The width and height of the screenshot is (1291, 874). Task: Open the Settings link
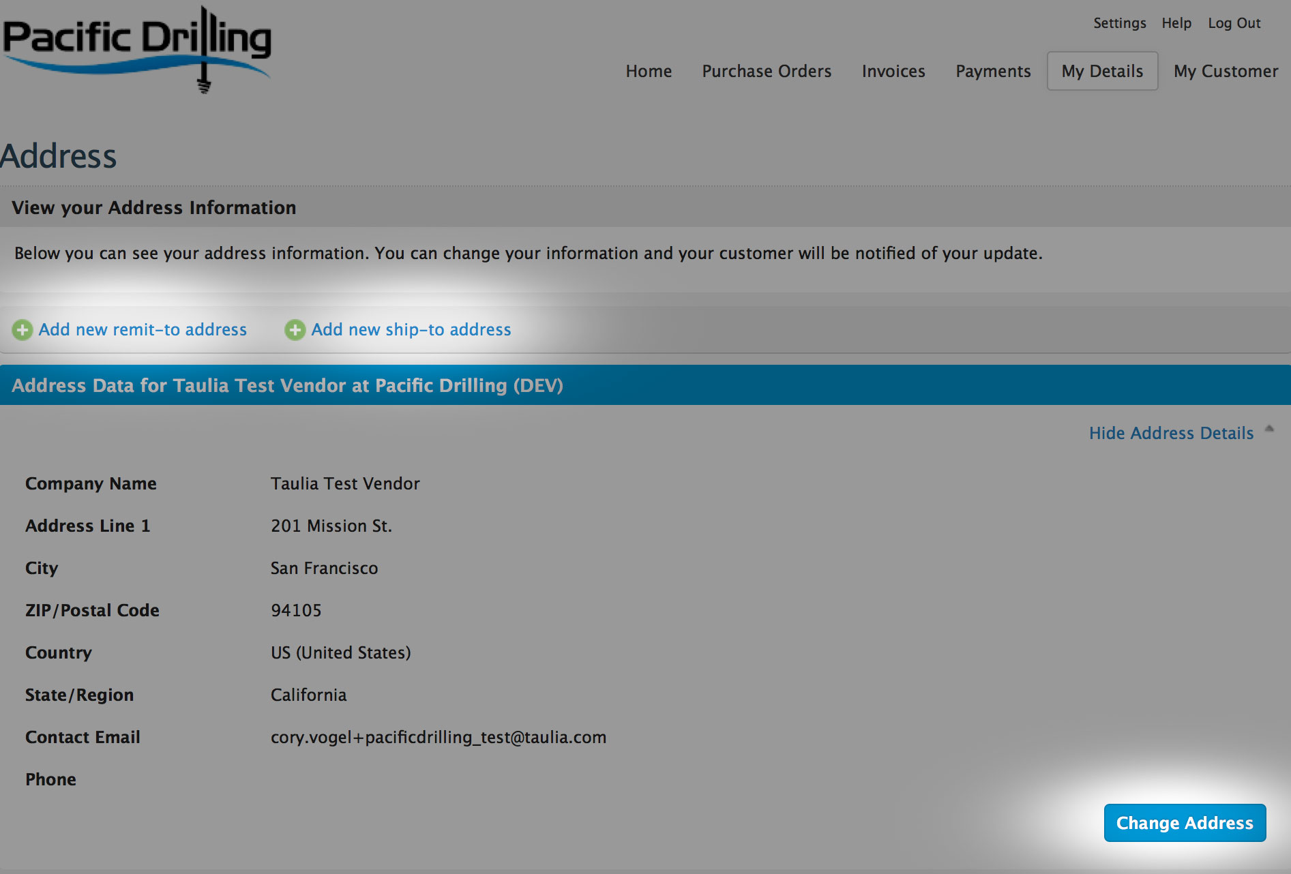(1120, 23)
